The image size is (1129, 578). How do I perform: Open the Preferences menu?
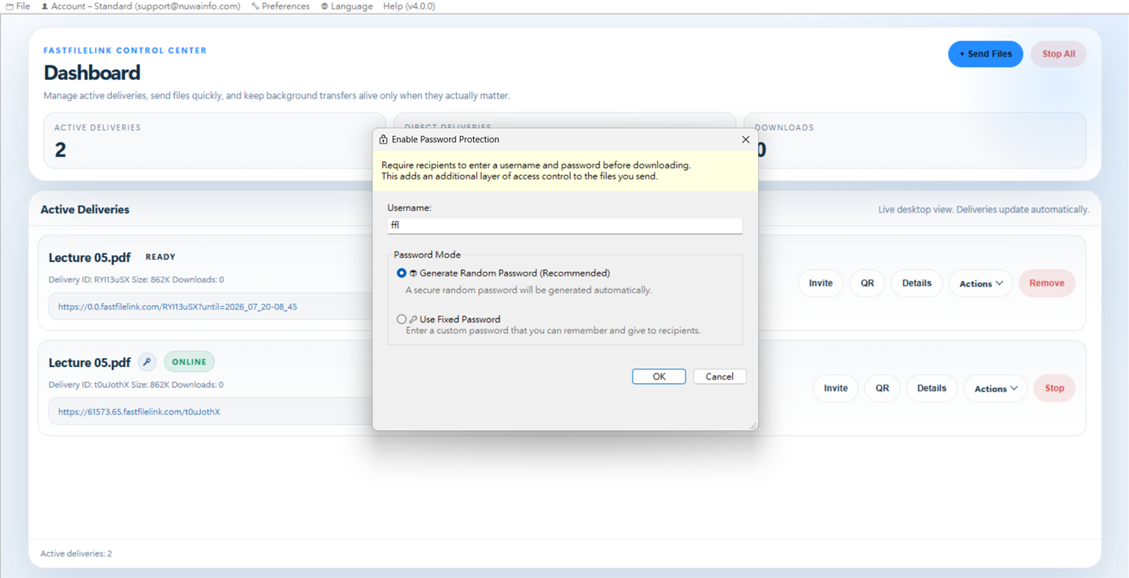(x=280, y=6)
